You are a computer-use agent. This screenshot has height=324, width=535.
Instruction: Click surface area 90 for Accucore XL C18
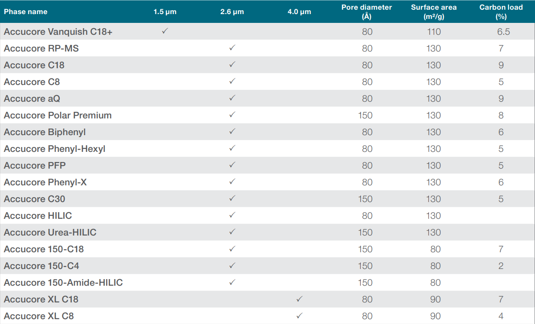pyautogui.click(x=436, y=299)
